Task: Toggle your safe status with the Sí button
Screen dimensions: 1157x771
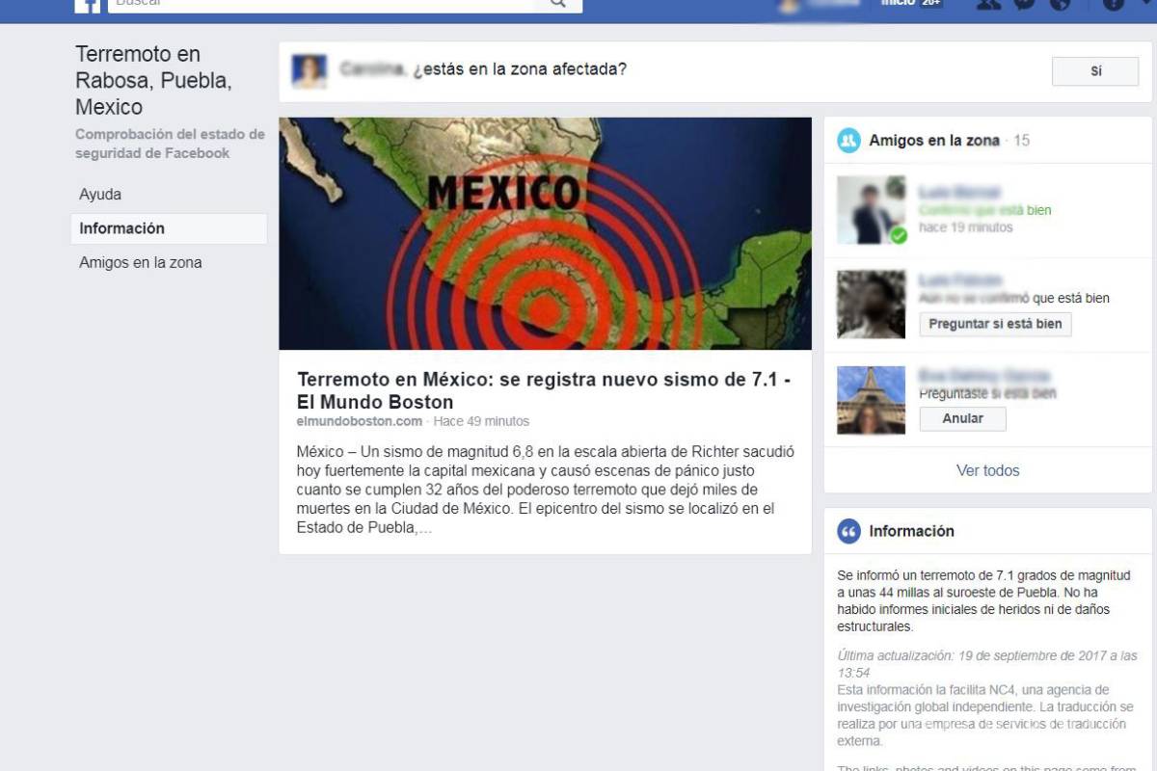Action: 1094,70
